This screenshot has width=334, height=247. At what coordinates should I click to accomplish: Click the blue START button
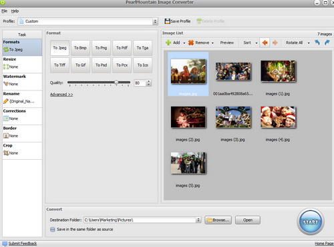311,222
